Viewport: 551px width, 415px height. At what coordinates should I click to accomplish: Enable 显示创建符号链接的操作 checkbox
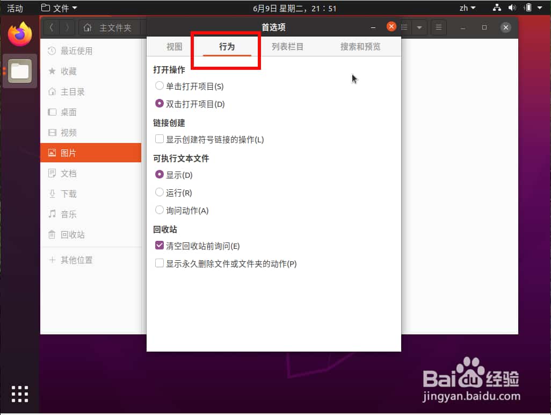click(160, 139)
